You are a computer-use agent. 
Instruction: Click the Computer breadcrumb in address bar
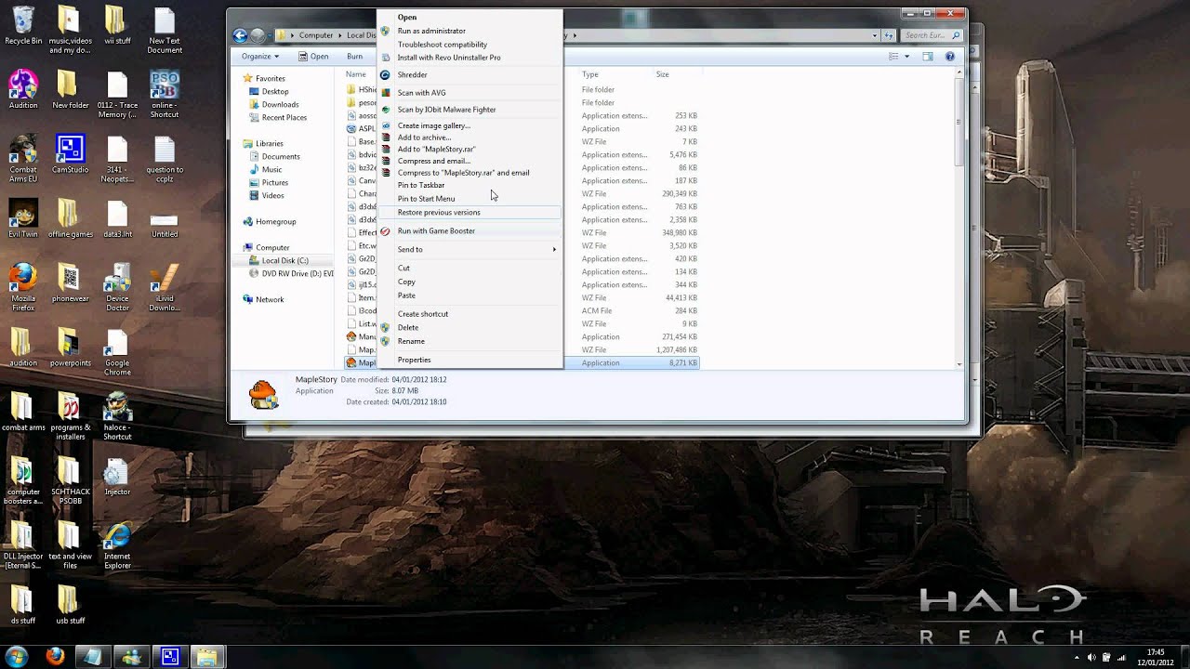coord(316,35)
